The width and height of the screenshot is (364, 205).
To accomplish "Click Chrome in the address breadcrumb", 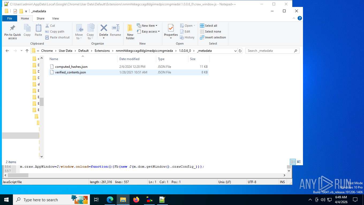I will pyautogui.click(x=47, y=51).
